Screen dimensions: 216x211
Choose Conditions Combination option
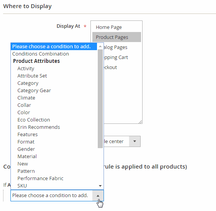coord(54,54)
